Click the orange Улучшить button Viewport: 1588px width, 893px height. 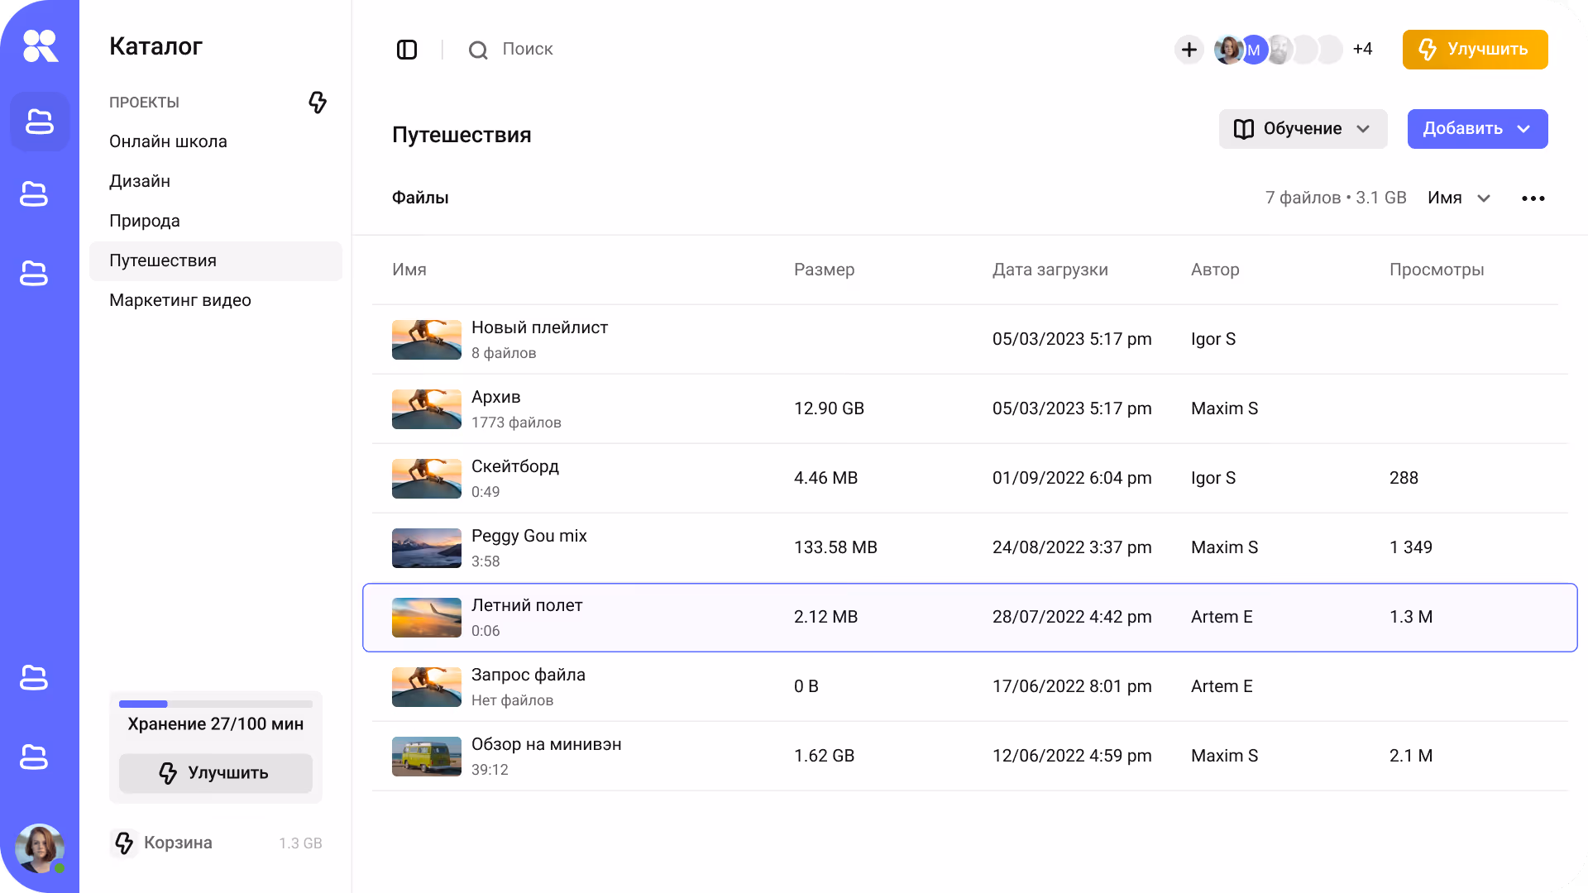pyautogui.click(x=1475, y=50)
